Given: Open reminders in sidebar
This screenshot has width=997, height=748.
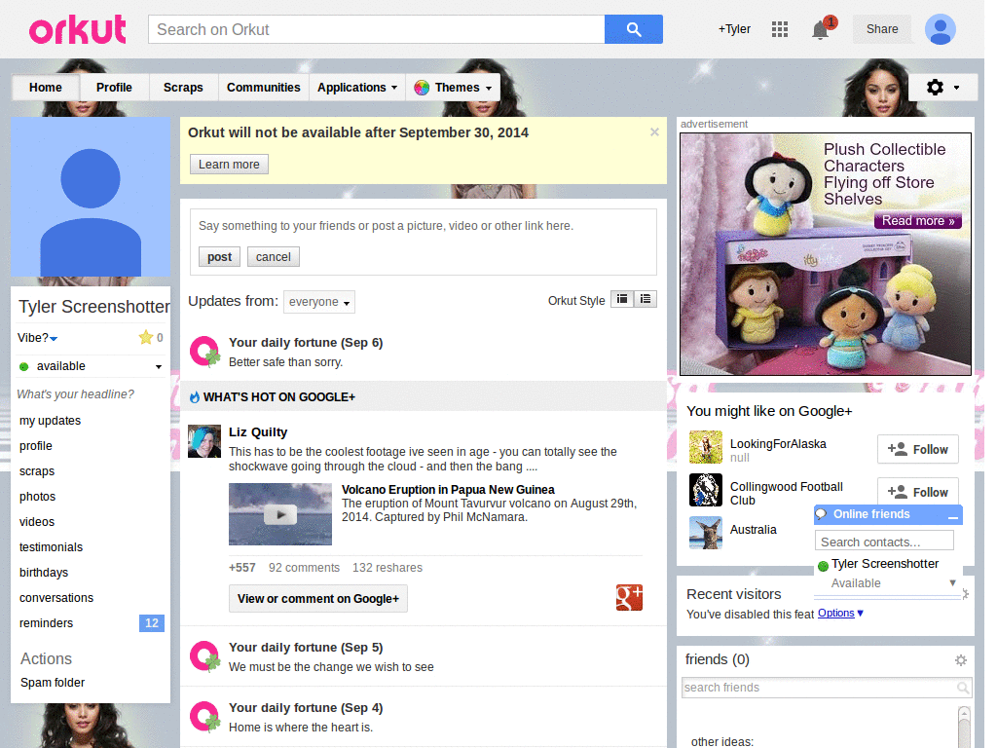Looking at the screenshot, I should pyautogui.click(x=47, y=623).
